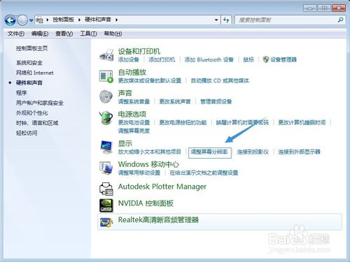Click the 显示 monitor icon
This screenshot has width=350, height=262.
click(x=106, y=147)
